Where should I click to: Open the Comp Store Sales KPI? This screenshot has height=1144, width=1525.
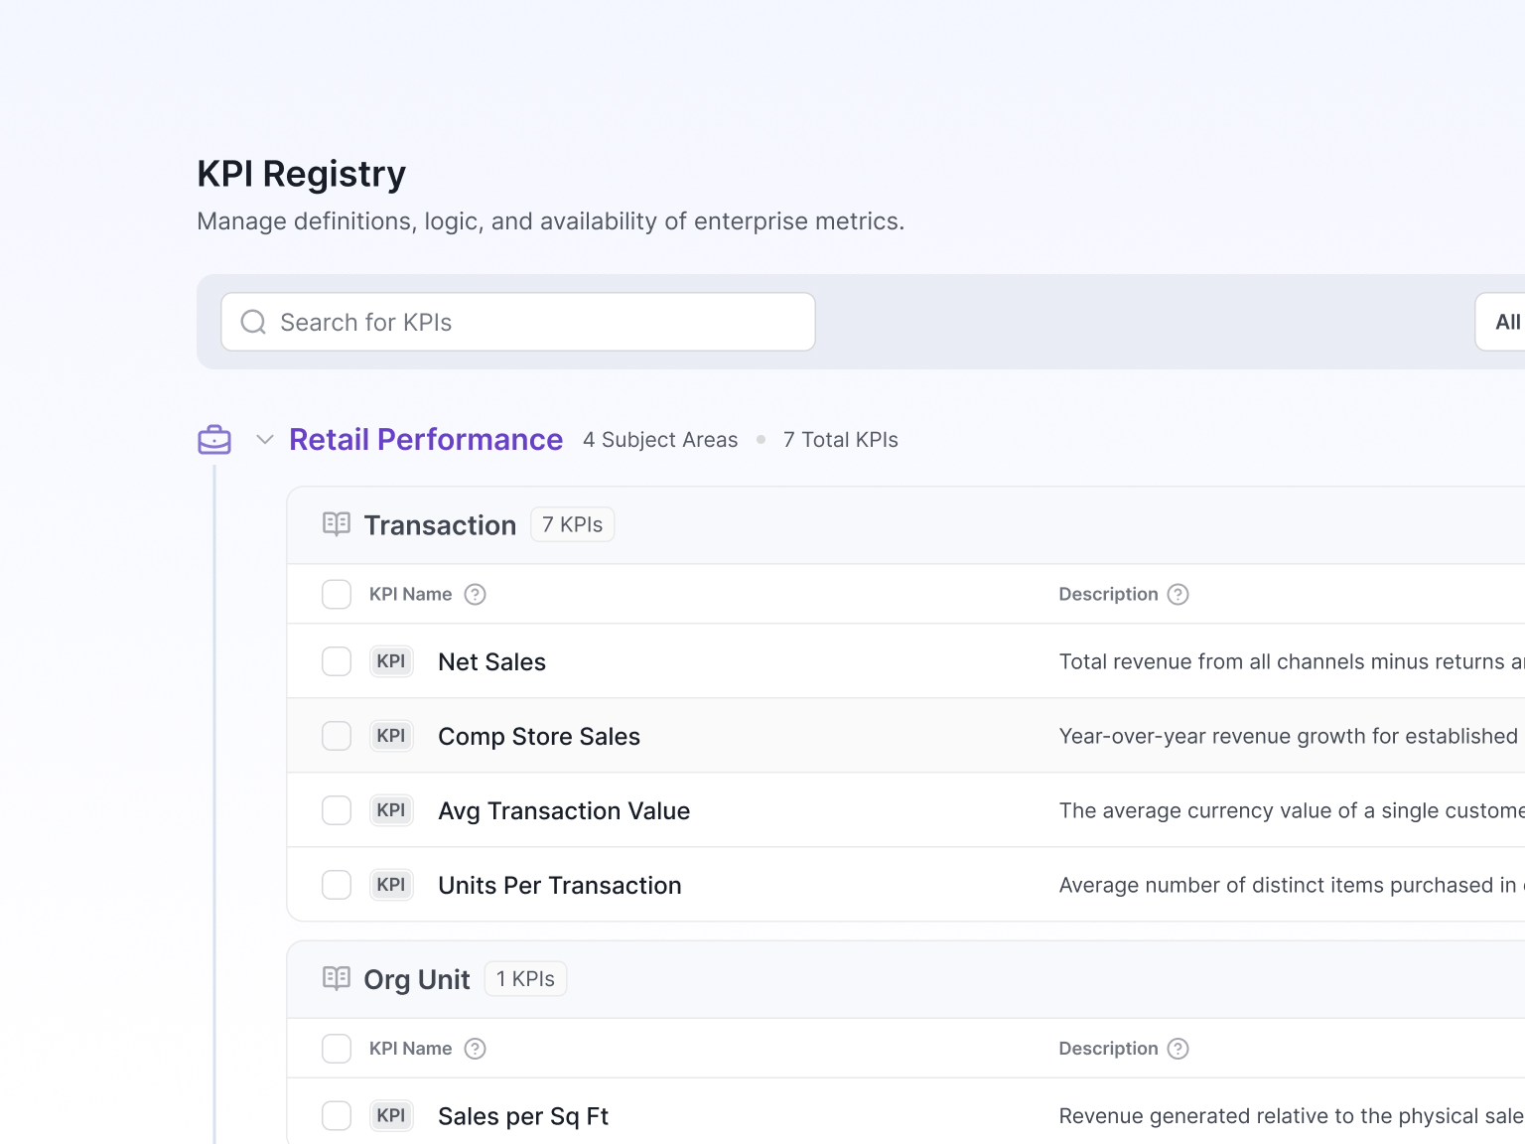[539, 737]
